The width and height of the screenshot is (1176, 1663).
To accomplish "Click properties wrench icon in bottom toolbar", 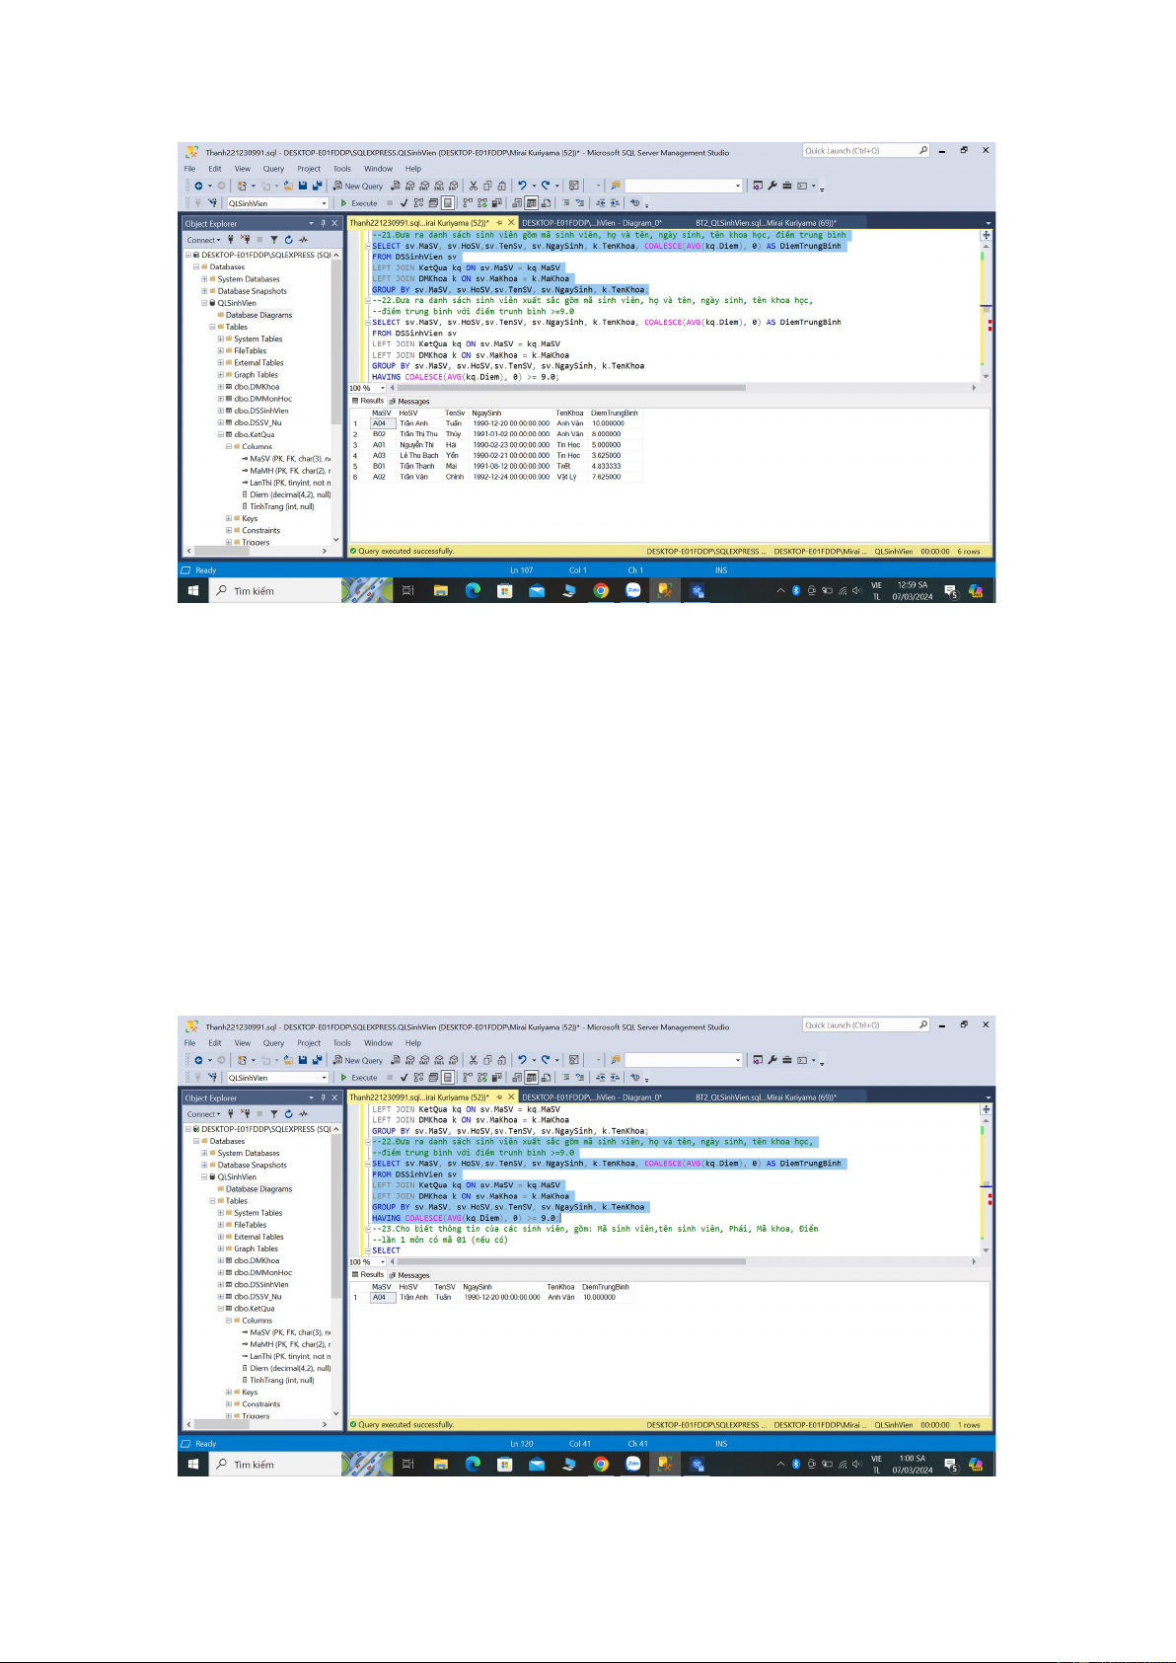I will [772, 1060].
